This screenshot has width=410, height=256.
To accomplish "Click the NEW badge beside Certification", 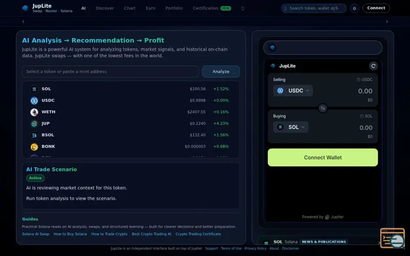I will pyautogui.click(x=225, y=8).
